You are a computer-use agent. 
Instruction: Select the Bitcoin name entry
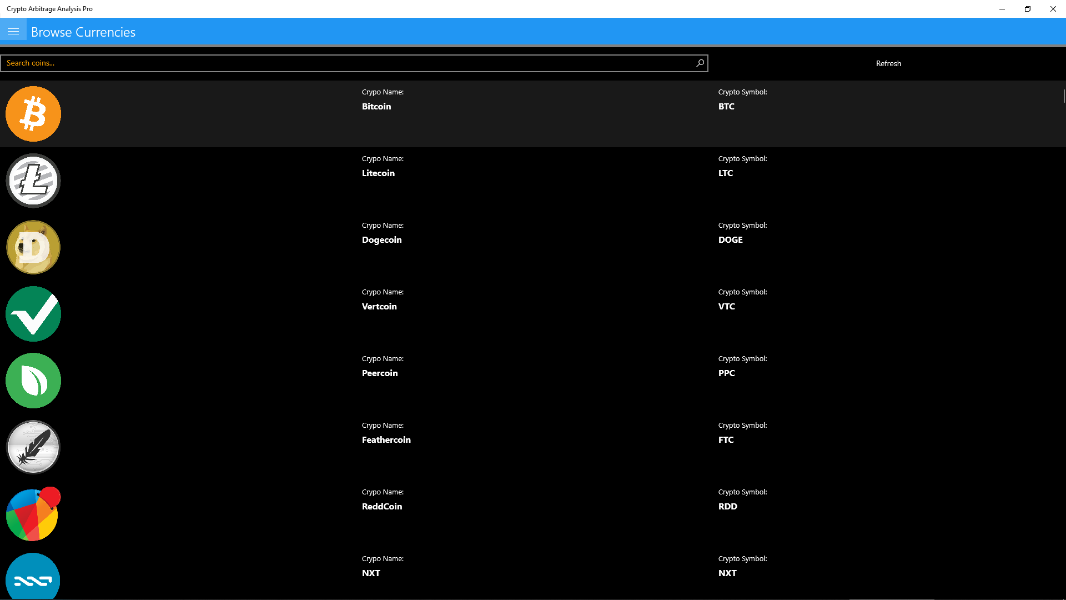(376, 107)
